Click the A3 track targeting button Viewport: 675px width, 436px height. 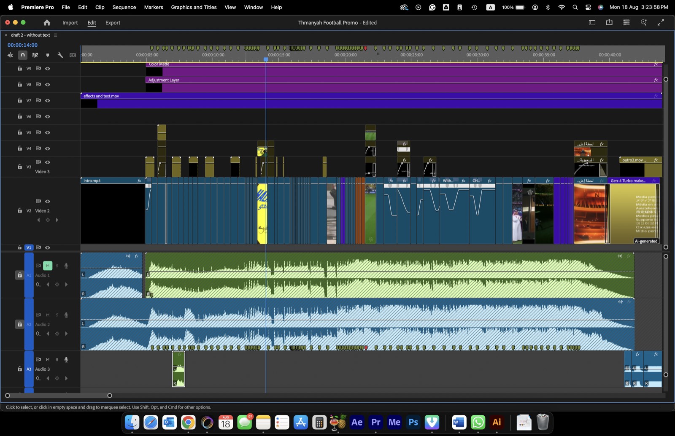(x=29, y=369)
